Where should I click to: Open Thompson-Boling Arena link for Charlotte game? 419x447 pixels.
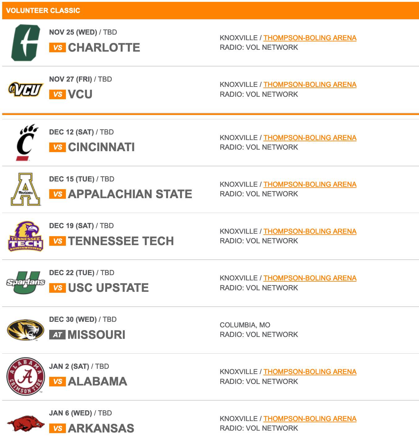click(x=310, y=38)
